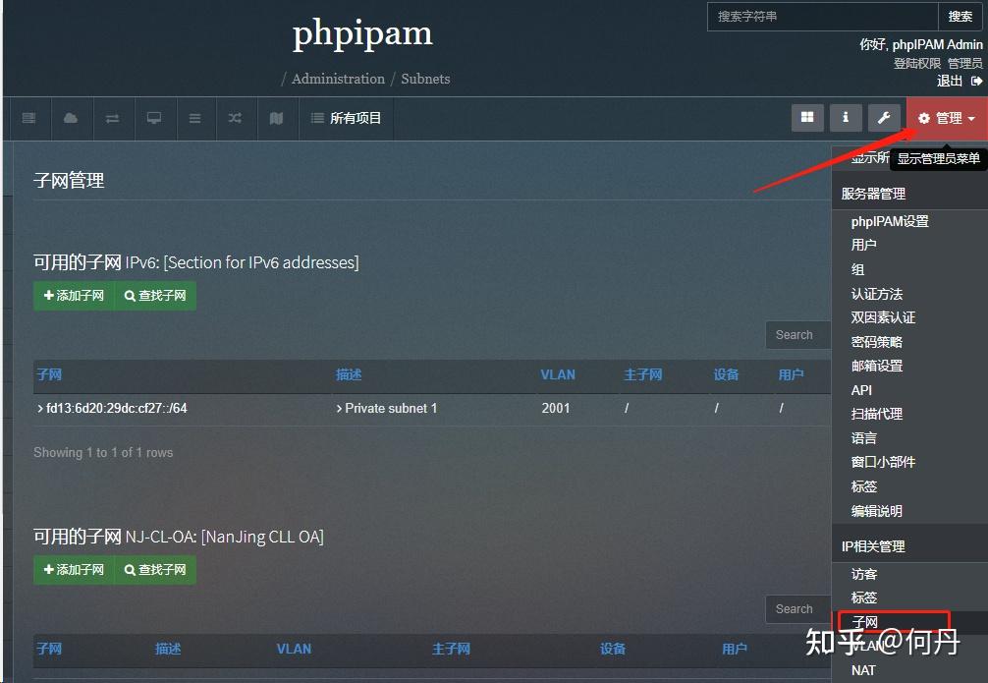Select 用户 in the admin menu

pyautogui.click(x=864, y=245)
